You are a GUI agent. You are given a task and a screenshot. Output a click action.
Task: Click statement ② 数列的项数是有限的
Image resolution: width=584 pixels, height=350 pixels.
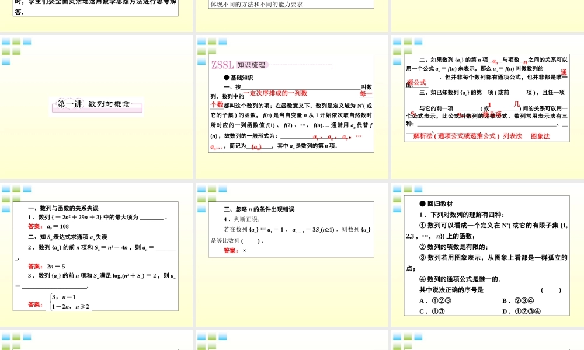pyautogui.click(x=454, y=247)
